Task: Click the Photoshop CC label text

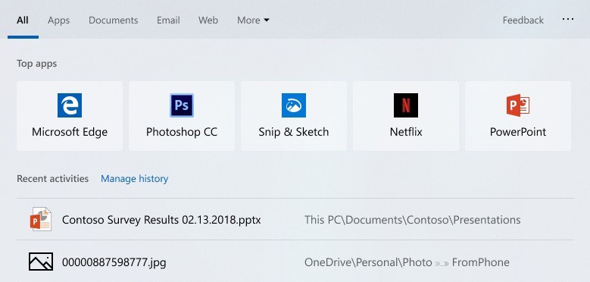Action: click(182, 132)
